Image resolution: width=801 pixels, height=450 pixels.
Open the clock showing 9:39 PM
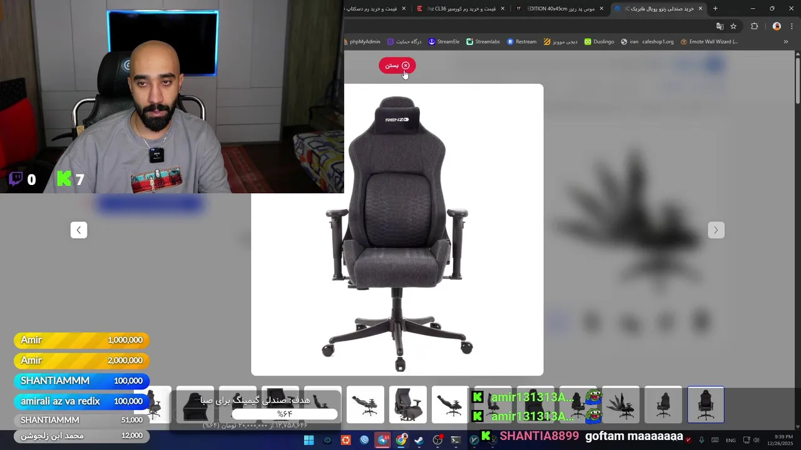pos(783,440)
